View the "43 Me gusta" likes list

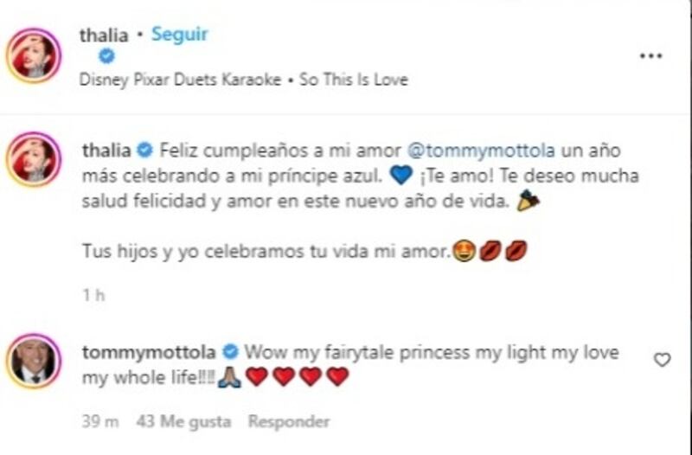coord(183,422)
